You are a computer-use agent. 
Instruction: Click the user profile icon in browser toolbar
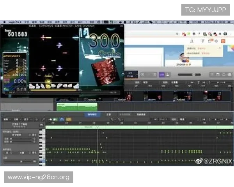pyautogui.click(x=191, y=41)
